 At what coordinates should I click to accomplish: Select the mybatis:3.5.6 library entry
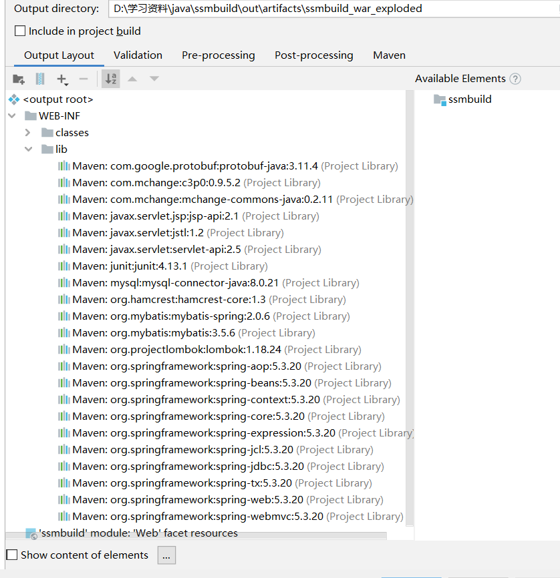186,332
